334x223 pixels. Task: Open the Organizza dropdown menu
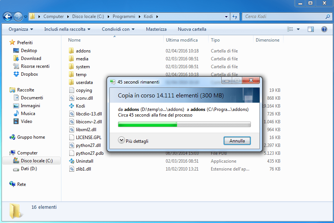tap(21, 29)
